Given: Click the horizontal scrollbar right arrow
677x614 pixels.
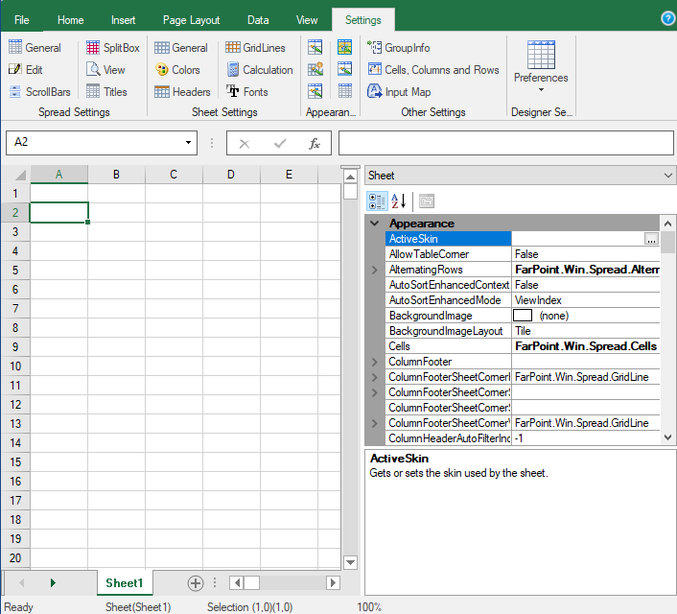Looking at the screenshot, I should pos(333,583).
